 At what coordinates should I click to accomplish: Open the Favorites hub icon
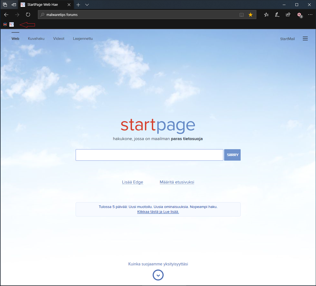point(266,15)
